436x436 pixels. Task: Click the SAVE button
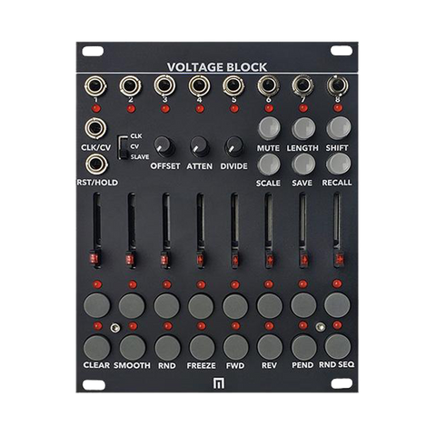303,165
